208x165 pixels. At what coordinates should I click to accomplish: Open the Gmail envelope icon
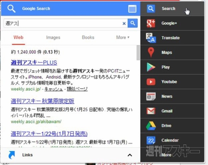click(151, 111)
